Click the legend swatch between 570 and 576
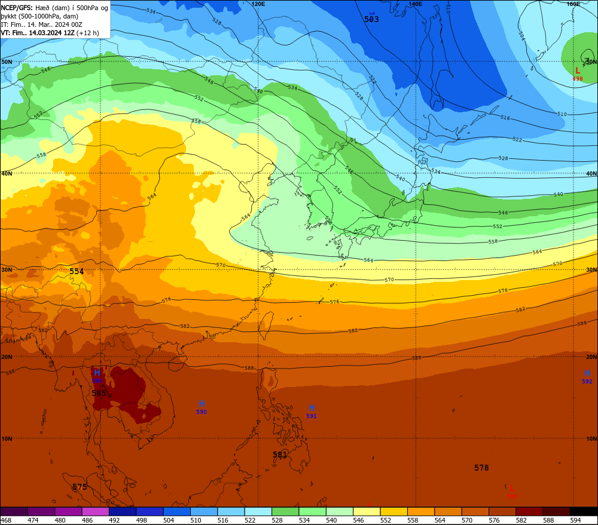 click(475, 511)
